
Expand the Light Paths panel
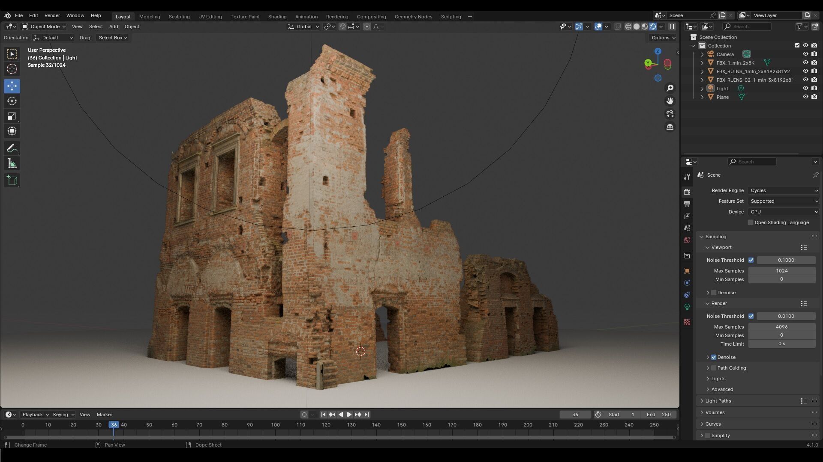(718, 401)
